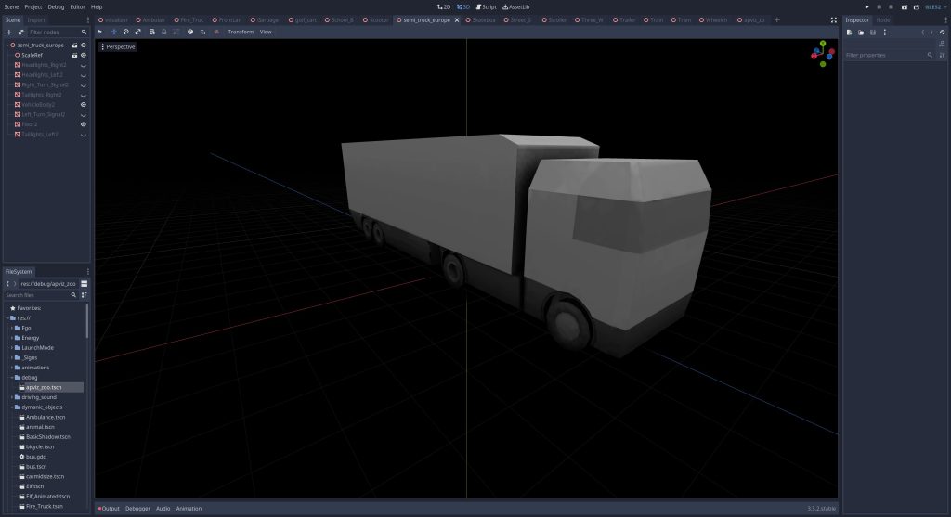Viewport: 951px width, 517px height.
Task: Expand the Ego folder in FileSystem
Action: pos(11,328)
